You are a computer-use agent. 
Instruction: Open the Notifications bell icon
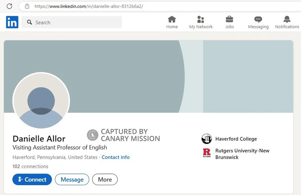coord(287,20)
